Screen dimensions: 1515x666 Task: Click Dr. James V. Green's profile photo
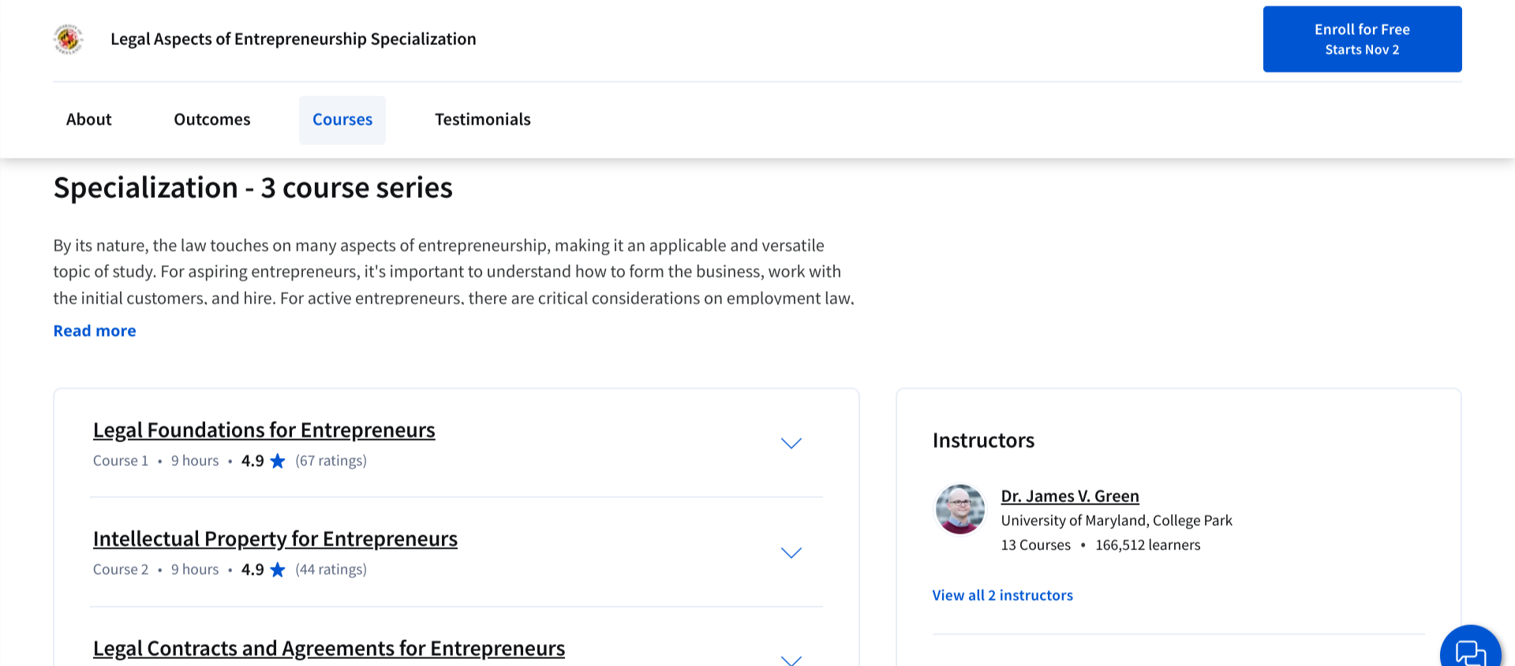pos(959,509)
